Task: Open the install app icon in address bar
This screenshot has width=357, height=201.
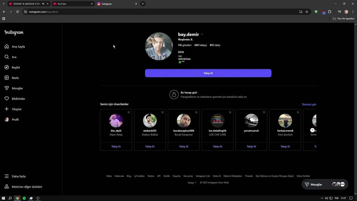Action: point(301,12)
